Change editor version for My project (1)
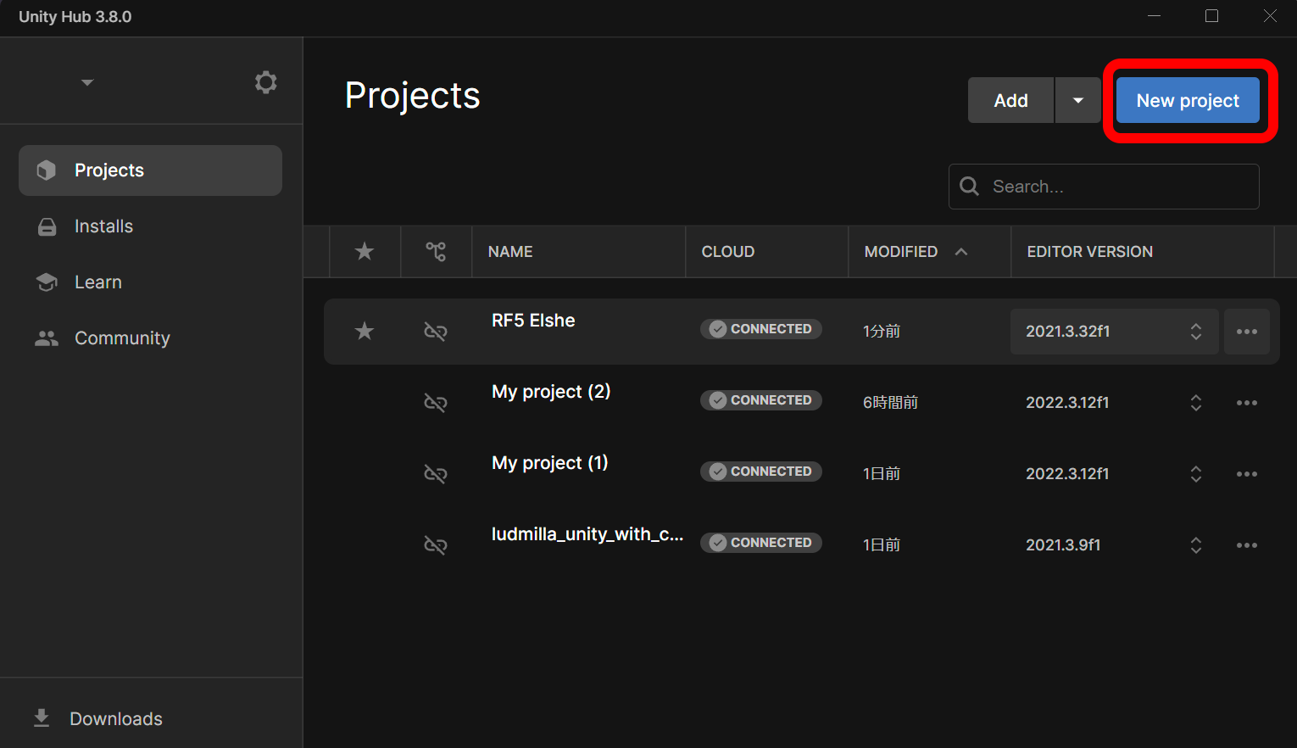The image size is (1297, 748). click(1115, 474)
